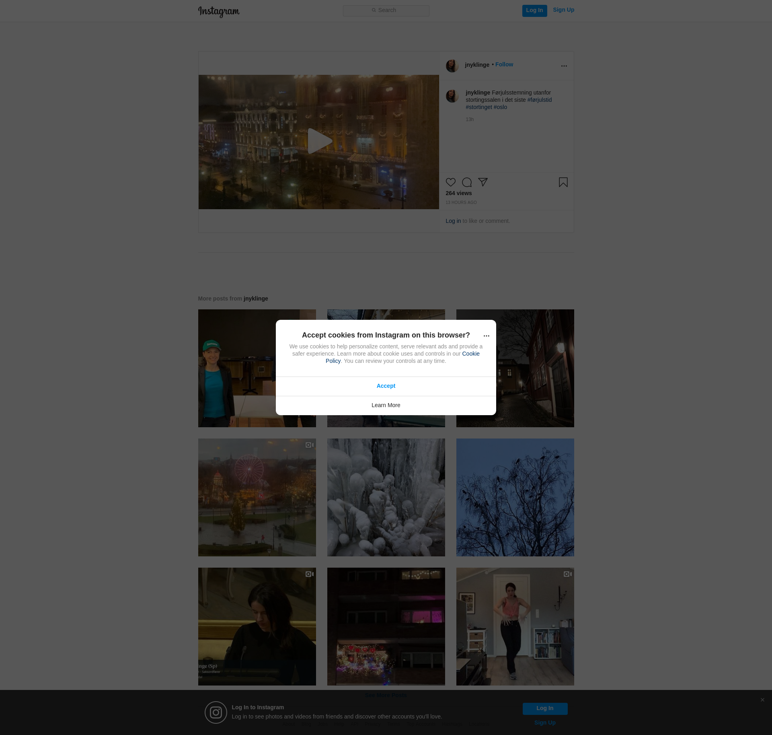This screenshot has width=772, height=735.
Task: Follow jnyklinge via Follow link
Action: coord(504,65)
